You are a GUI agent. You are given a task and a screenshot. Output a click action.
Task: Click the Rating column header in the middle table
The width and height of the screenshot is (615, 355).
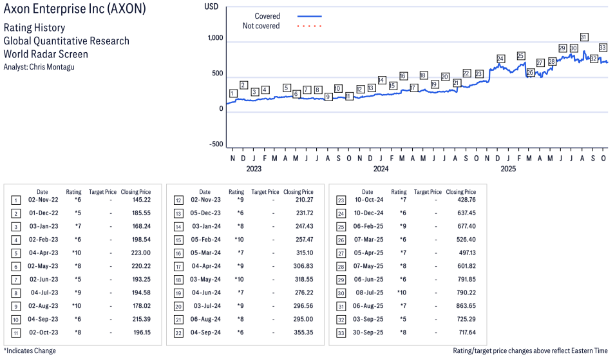(x=236, y=192)
